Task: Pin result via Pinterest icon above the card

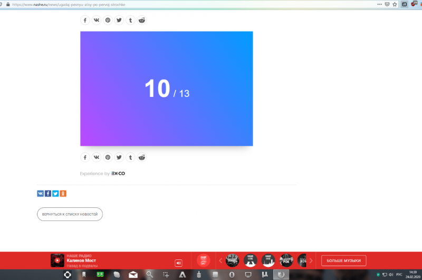Action: (x=108, y=20)
